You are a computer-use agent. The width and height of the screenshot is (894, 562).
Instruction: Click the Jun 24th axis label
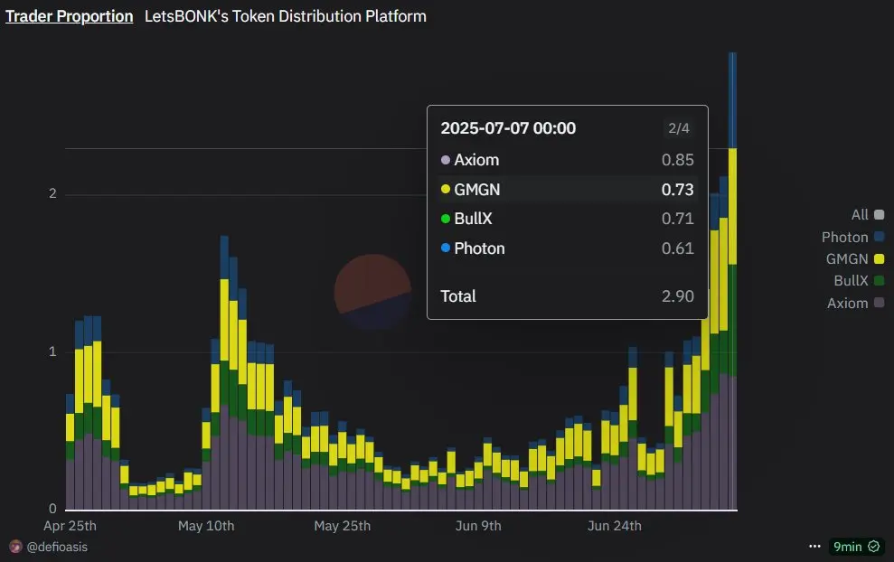pyautogui.click(x=615, y=526)
